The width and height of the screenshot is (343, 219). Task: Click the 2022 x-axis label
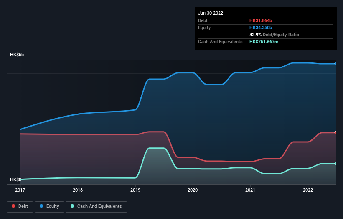308,190
